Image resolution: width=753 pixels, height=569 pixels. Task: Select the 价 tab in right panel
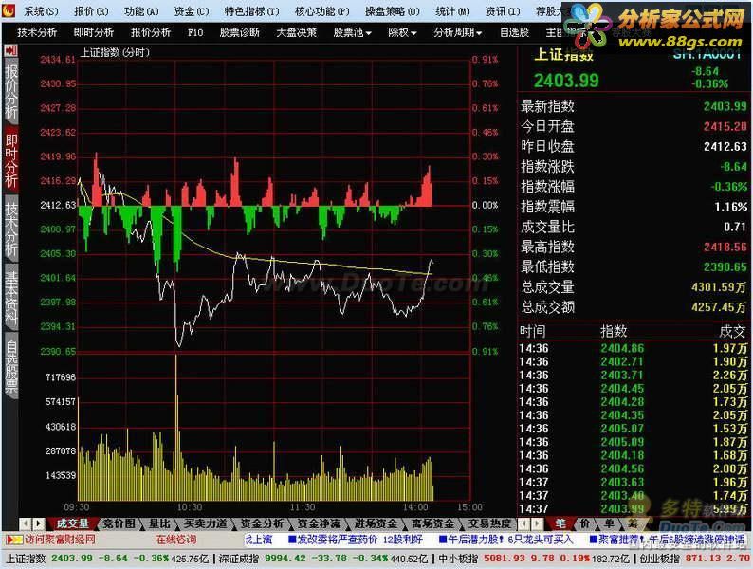[x=585, y=523]
